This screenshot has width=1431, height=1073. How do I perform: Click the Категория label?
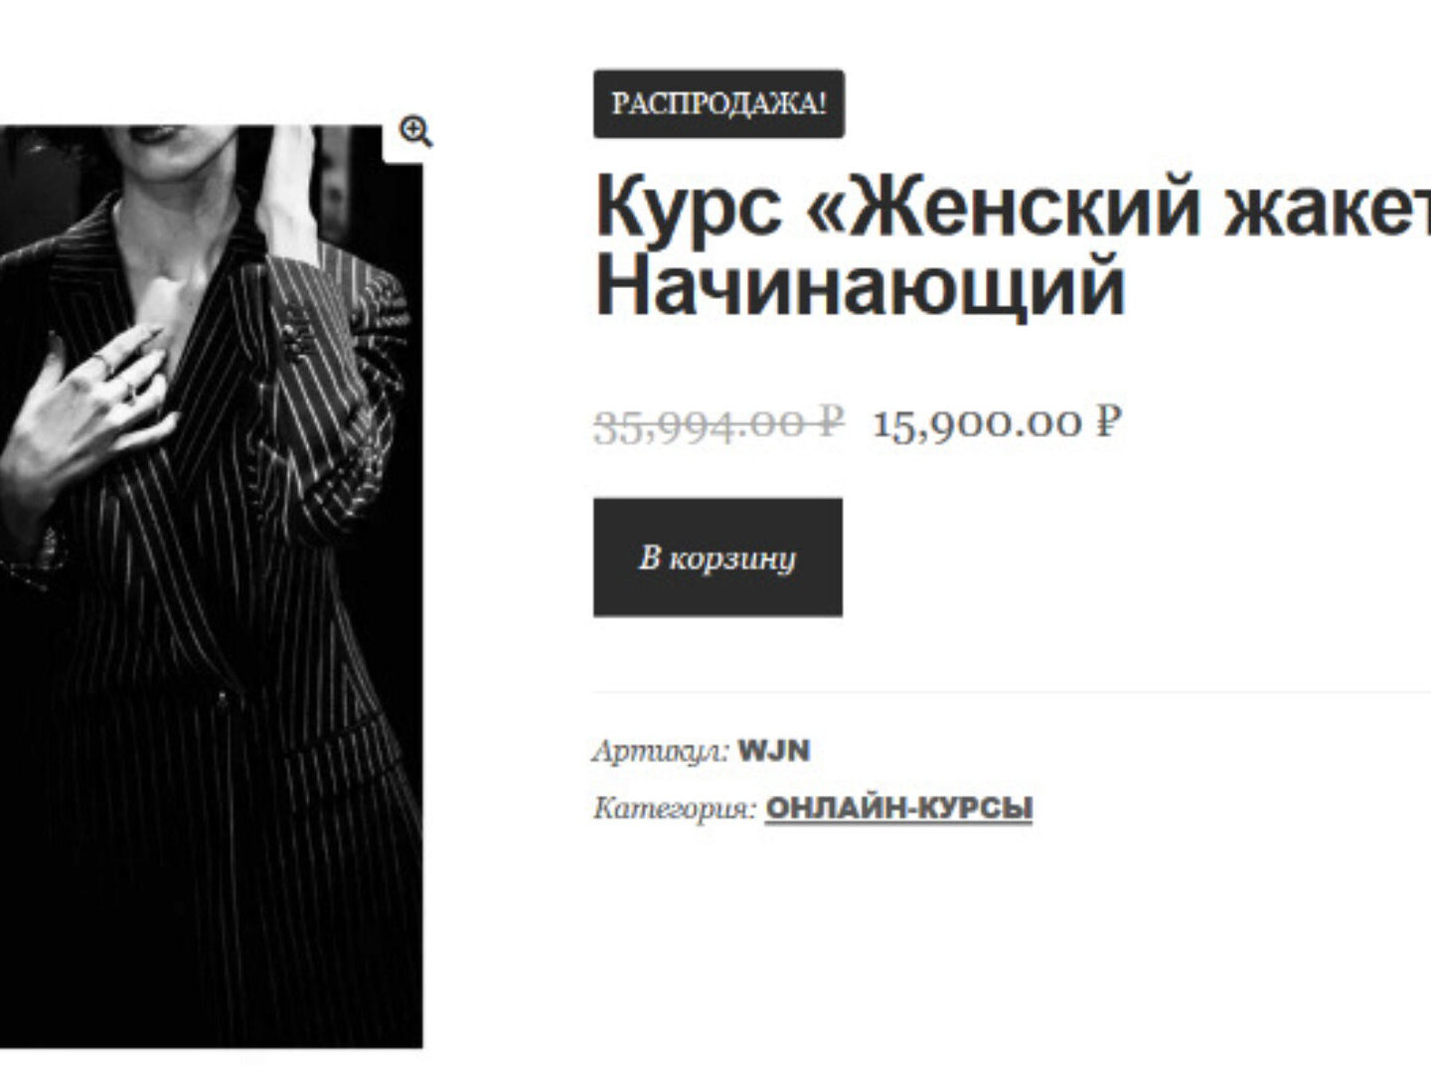click(x=675, y=809)
